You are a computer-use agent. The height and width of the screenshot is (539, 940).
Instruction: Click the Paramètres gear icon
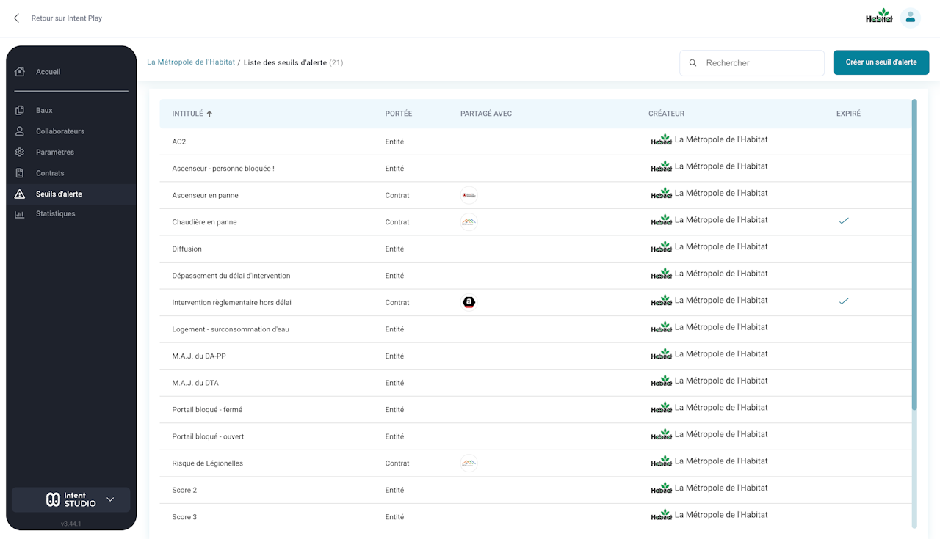[x=20, y=153]
